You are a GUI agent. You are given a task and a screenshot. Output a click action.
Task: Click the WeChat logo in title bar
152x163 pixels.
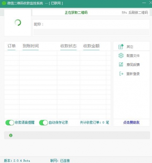coord(4,3)
